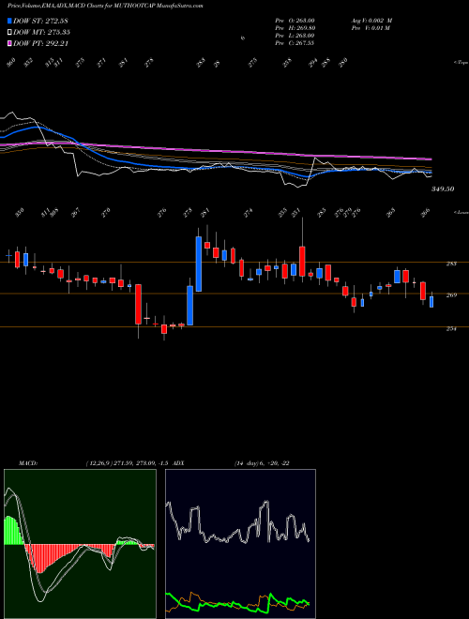Click the '<Tops' label at the right edge
Screen dimensions: 469x619
(x=461, y=63)
